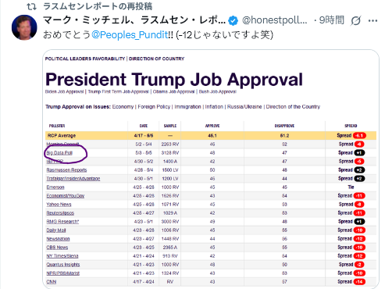The image size is (385, 289).
Task: Click the blue verified badge icon
Action: pyautogui.click(x=233, y=21)
